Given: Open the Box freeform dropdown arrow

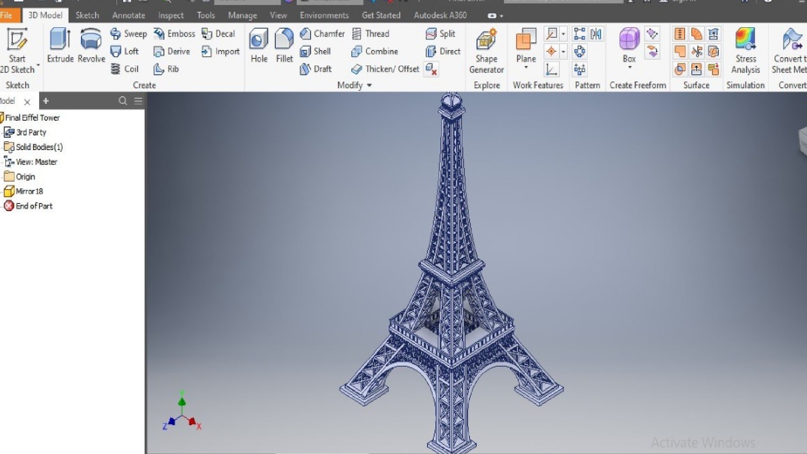Looking at the screenshot, I should pyautogui.click(x=630, y=68).
